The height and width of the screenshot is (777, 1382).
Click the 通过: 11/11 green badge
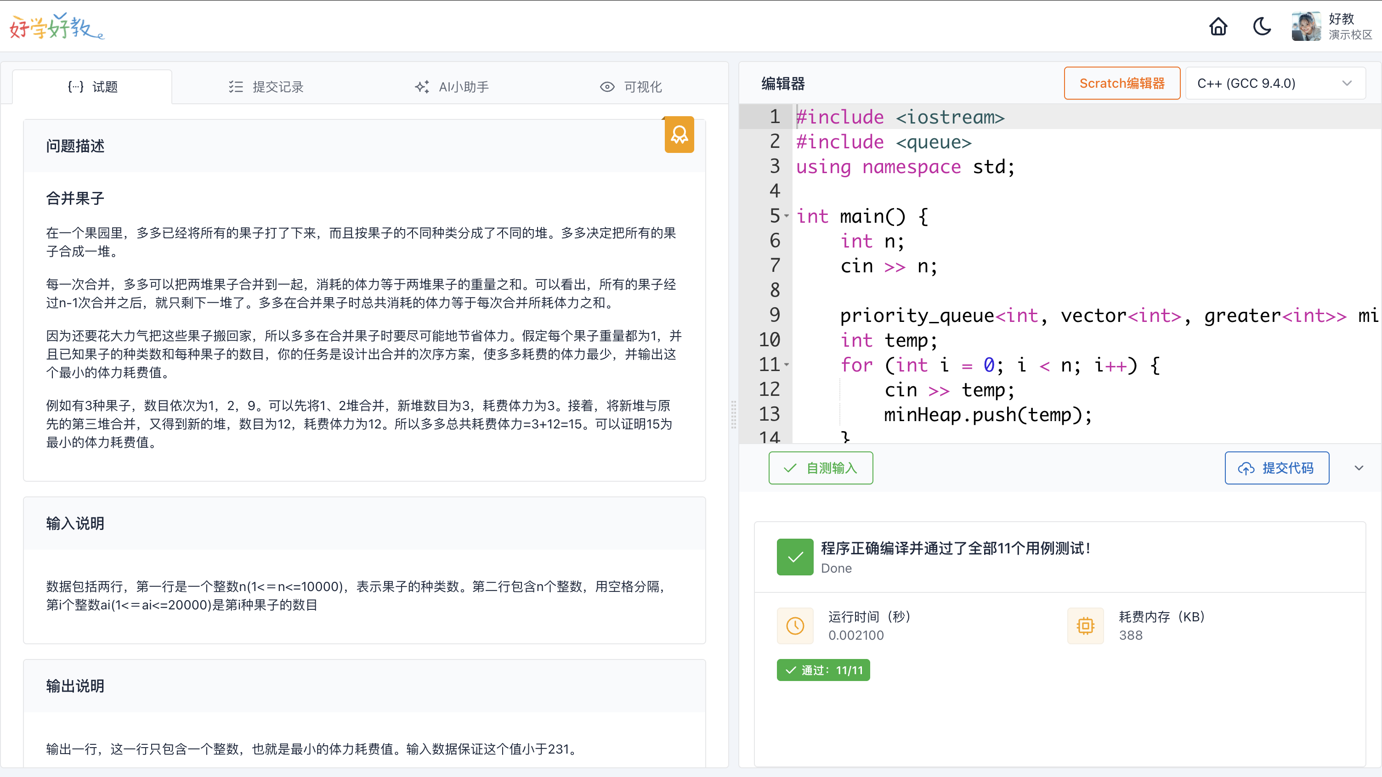coord(823,670)
